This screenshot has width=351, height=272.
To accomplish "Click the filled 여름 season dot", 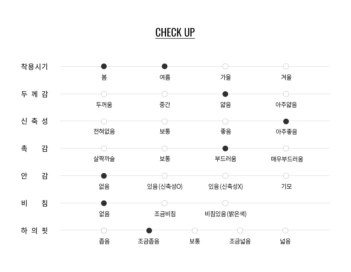I will coord(165,66).
